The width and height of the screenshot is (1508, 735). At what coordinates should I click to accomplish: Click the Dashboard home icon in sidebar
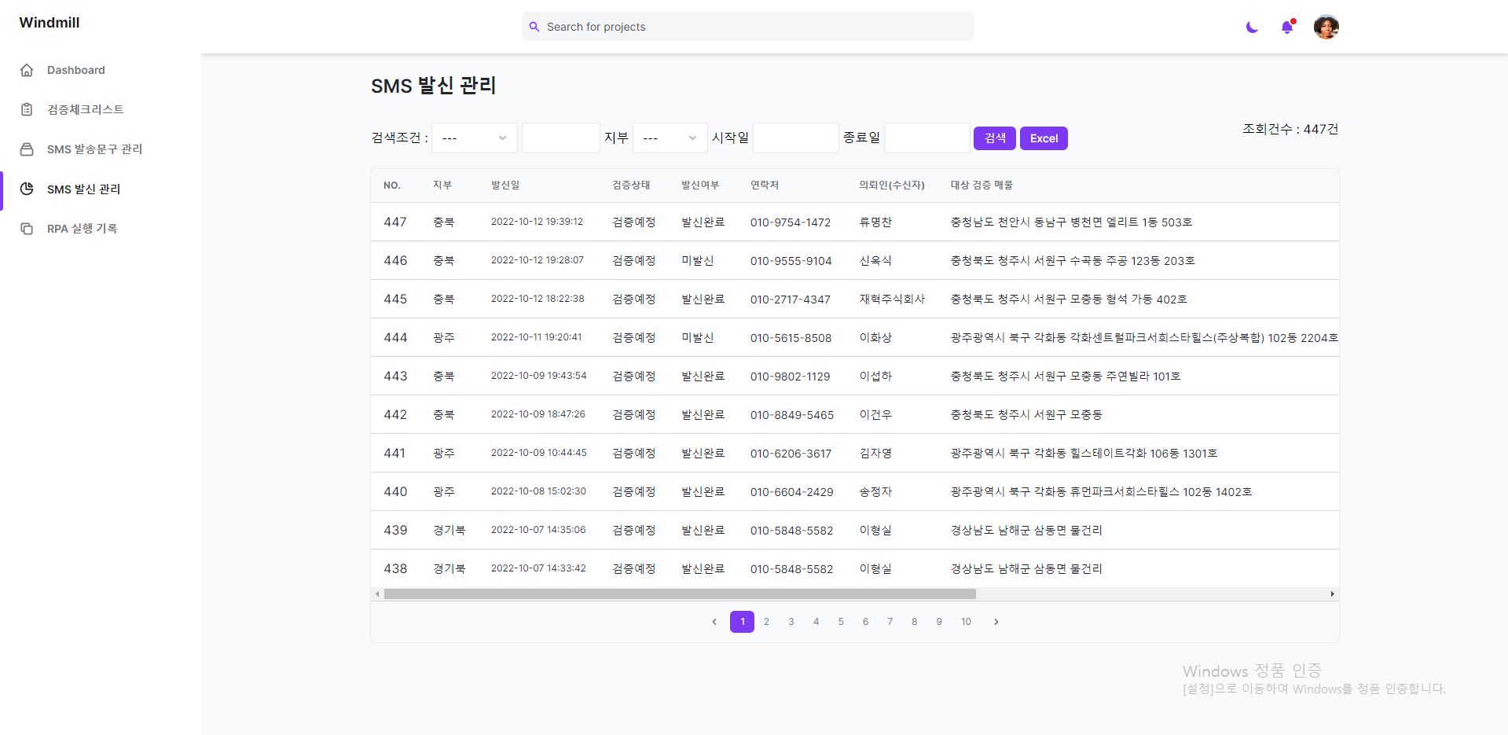click(27, 70)
